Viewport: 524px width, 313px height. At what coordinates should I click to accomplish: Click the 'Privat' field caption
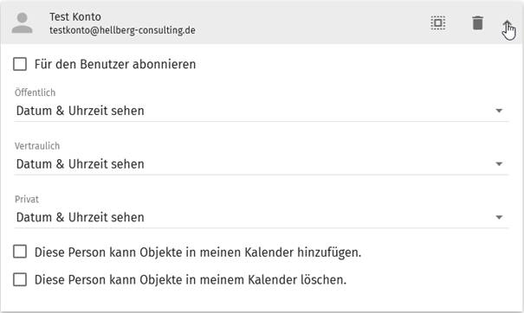pos(27,199)
